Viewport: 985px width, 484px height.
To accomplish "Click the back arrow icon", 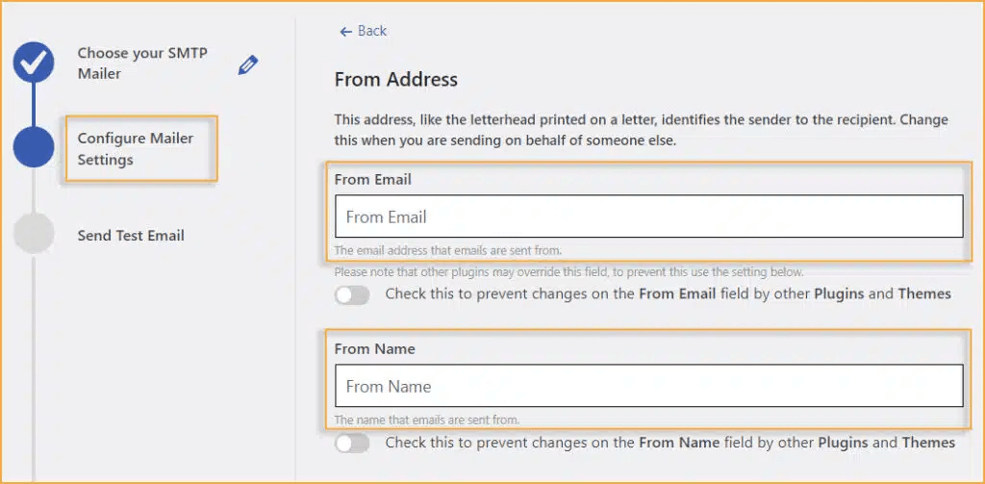I will point(345,32).
